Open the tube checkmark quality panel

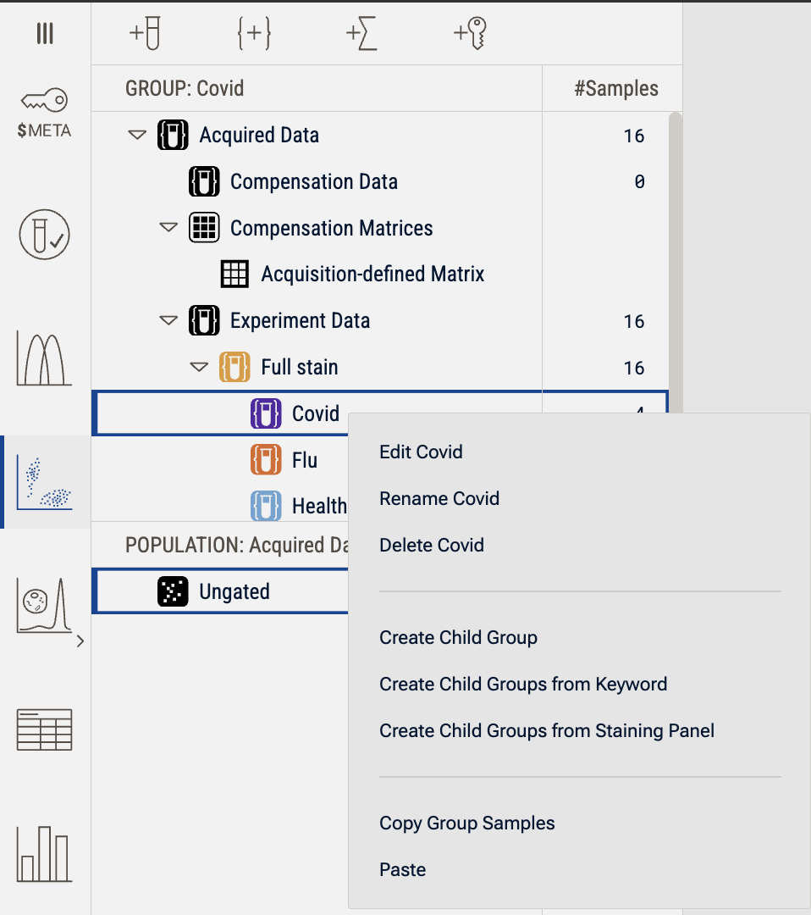click(x=44, y=235)
